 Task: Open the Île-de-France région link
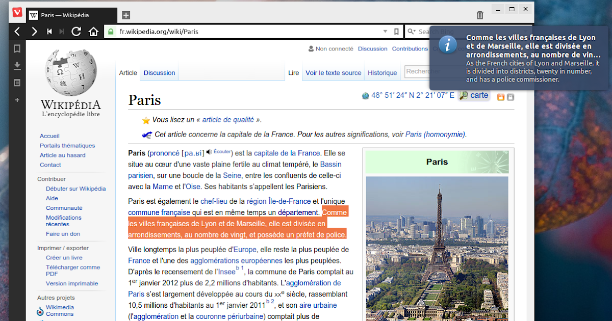coord(278,201)
